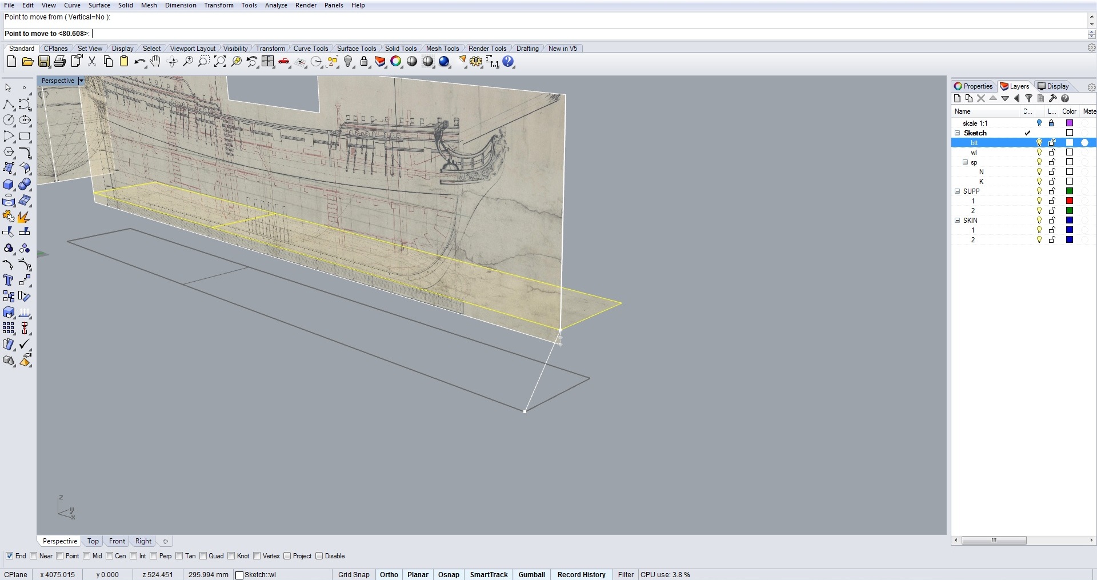Switch to the Curve Tools toolbar tab

click(x=310, y=49)
